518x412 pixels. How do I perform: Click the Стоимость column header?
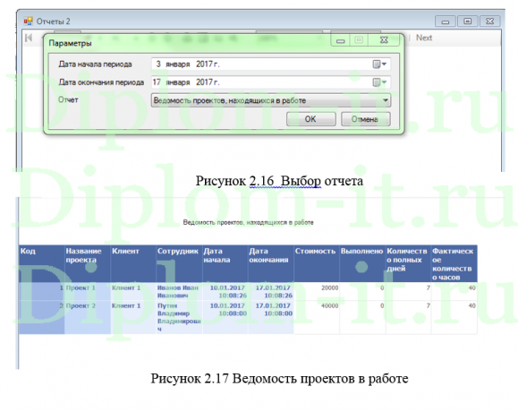pyautogui.click(x=317, y=263)
